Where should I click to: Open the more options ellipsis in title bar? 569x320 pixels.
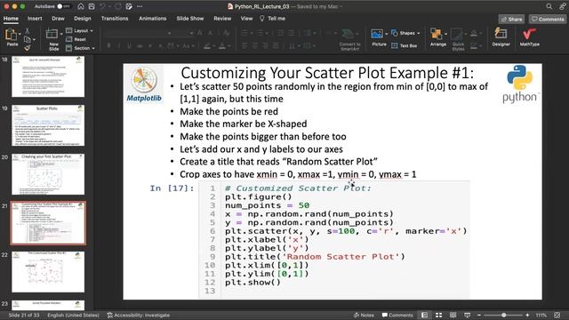click(x=140, y=6)
